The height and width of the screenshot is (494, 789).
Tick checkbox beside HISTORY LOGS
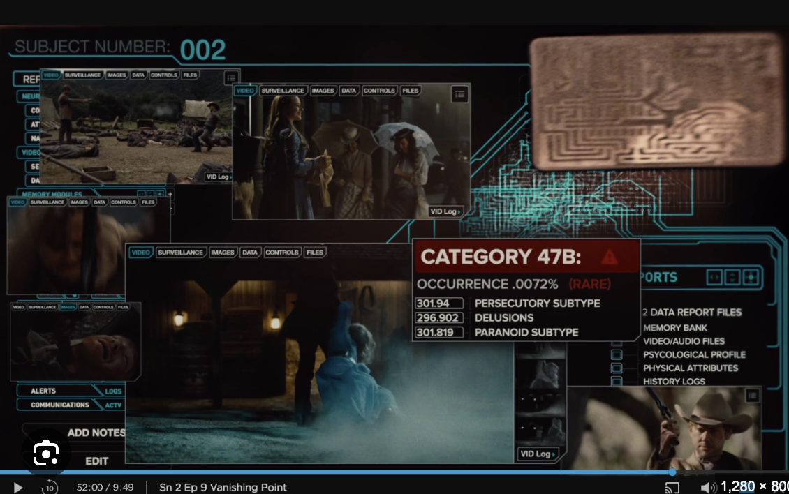617,382
